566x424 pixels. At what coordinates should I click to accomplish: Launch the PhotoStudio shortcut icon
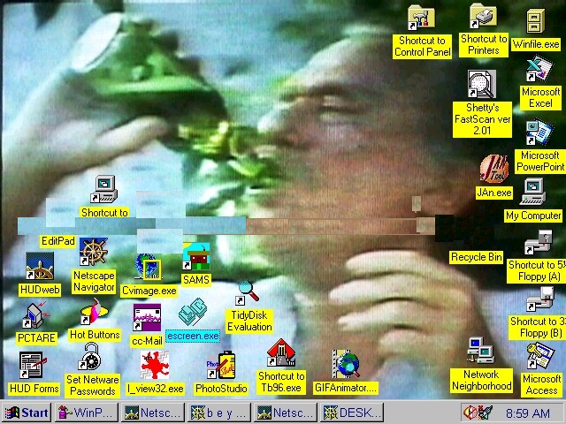pyautogui.click(x=221, y=364)
